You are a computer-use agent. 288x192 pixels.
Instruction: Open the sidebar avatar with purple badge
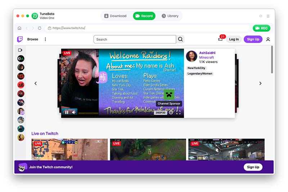point(21,111)
